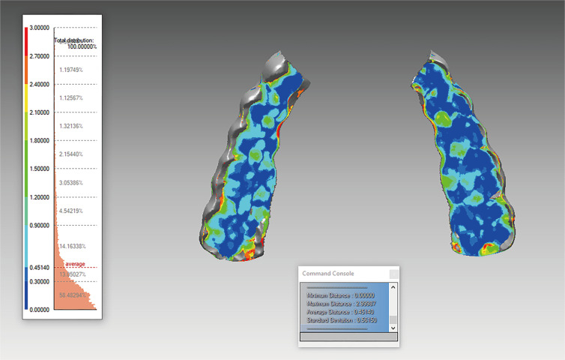Click the Command Console input field
The height and width of the screenshot is (360, 565).
coord(348,337)
